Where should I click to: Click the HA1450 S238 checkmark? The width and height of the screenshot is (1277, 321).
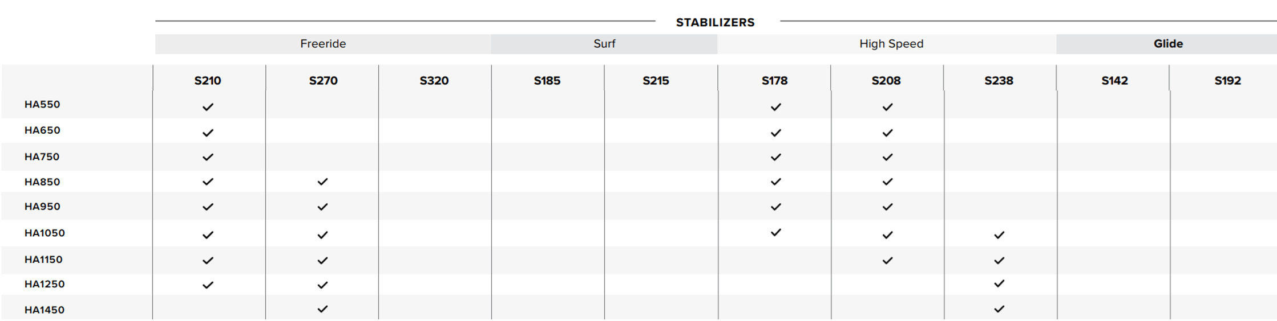tap(999, 309)
